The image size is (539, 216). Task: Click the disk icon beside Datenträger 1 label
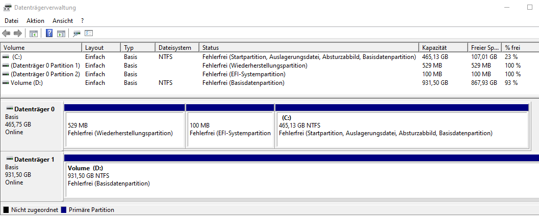tap(10, 159)
